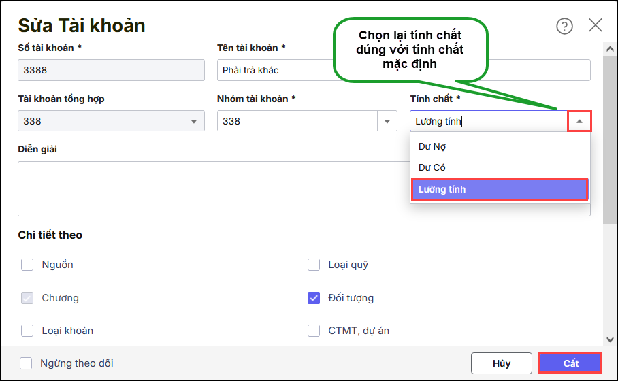
Task: Click the Tính chất text field
Action: pos(489,121)
